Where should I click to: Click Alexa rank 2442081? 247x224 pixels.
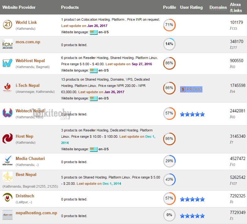pyautogui.click(x=238, y=111)
